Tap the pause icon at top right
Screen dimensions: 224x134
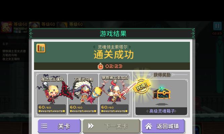point(217,26)
